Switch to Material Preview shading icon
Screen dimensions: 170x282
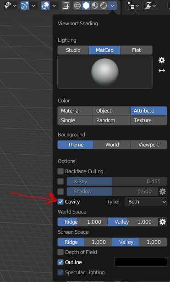click(95, 6)
